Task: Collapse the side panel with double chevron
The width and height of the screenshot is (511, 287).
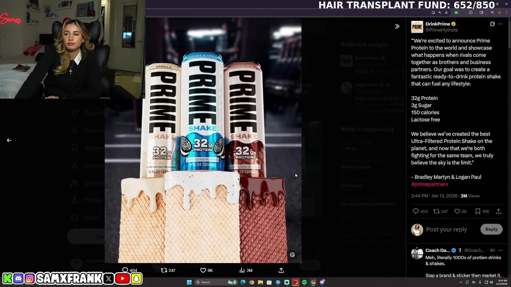Action: point(397,26)
